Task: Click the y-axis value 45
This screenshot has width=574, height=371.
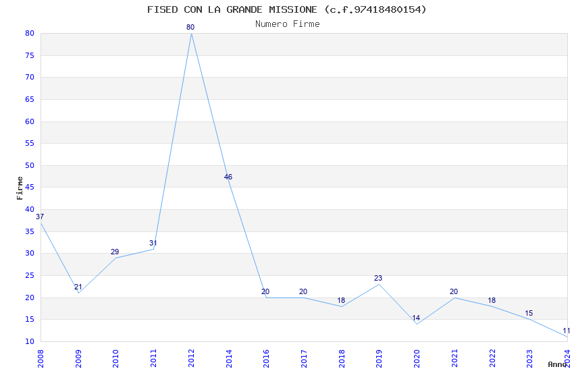Action: [30, 187]
